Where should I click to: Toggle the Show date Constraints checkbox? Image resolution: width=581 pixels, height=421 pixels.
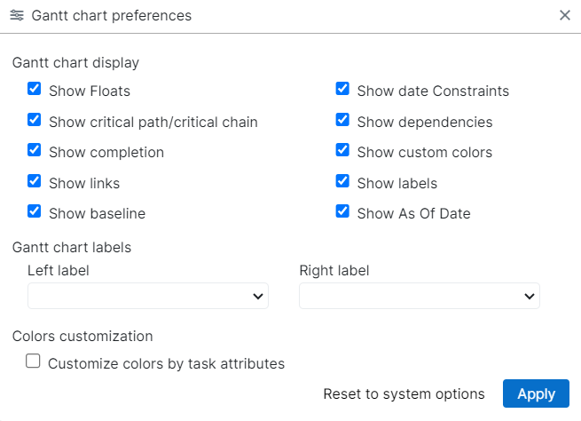point(342,90)
